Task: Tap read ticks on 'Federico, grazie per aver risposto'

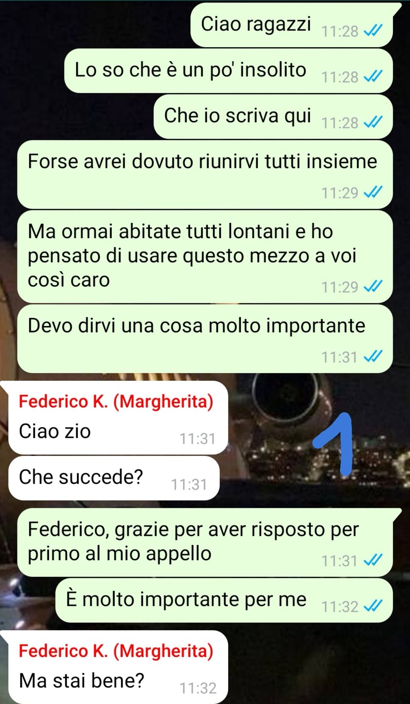Action: point(373,560)
